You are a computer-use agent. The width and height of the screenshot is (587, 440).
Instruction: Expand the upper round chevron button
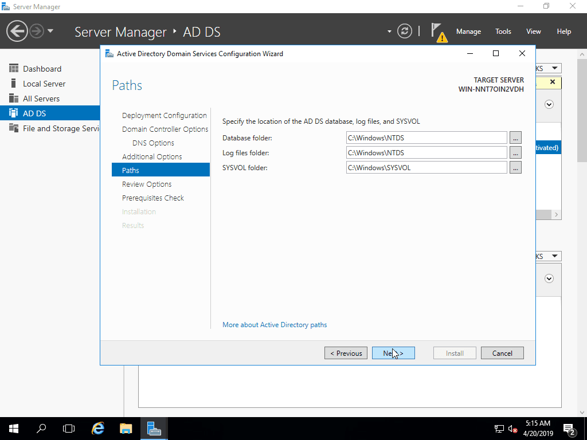pos(549,104)
